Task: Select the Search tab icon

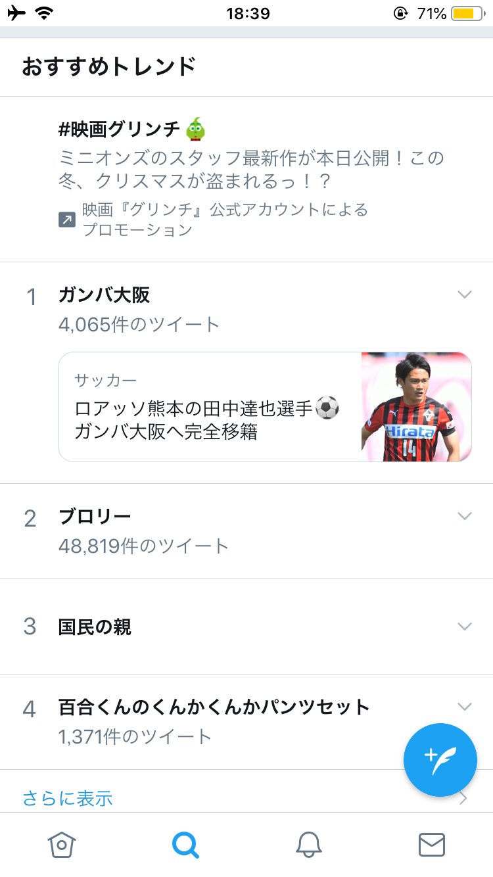Action: pos(185,844)
